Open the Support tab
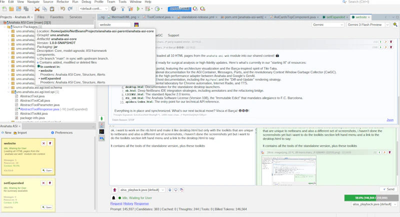400x217 pixels. click(x=173, y=35)
